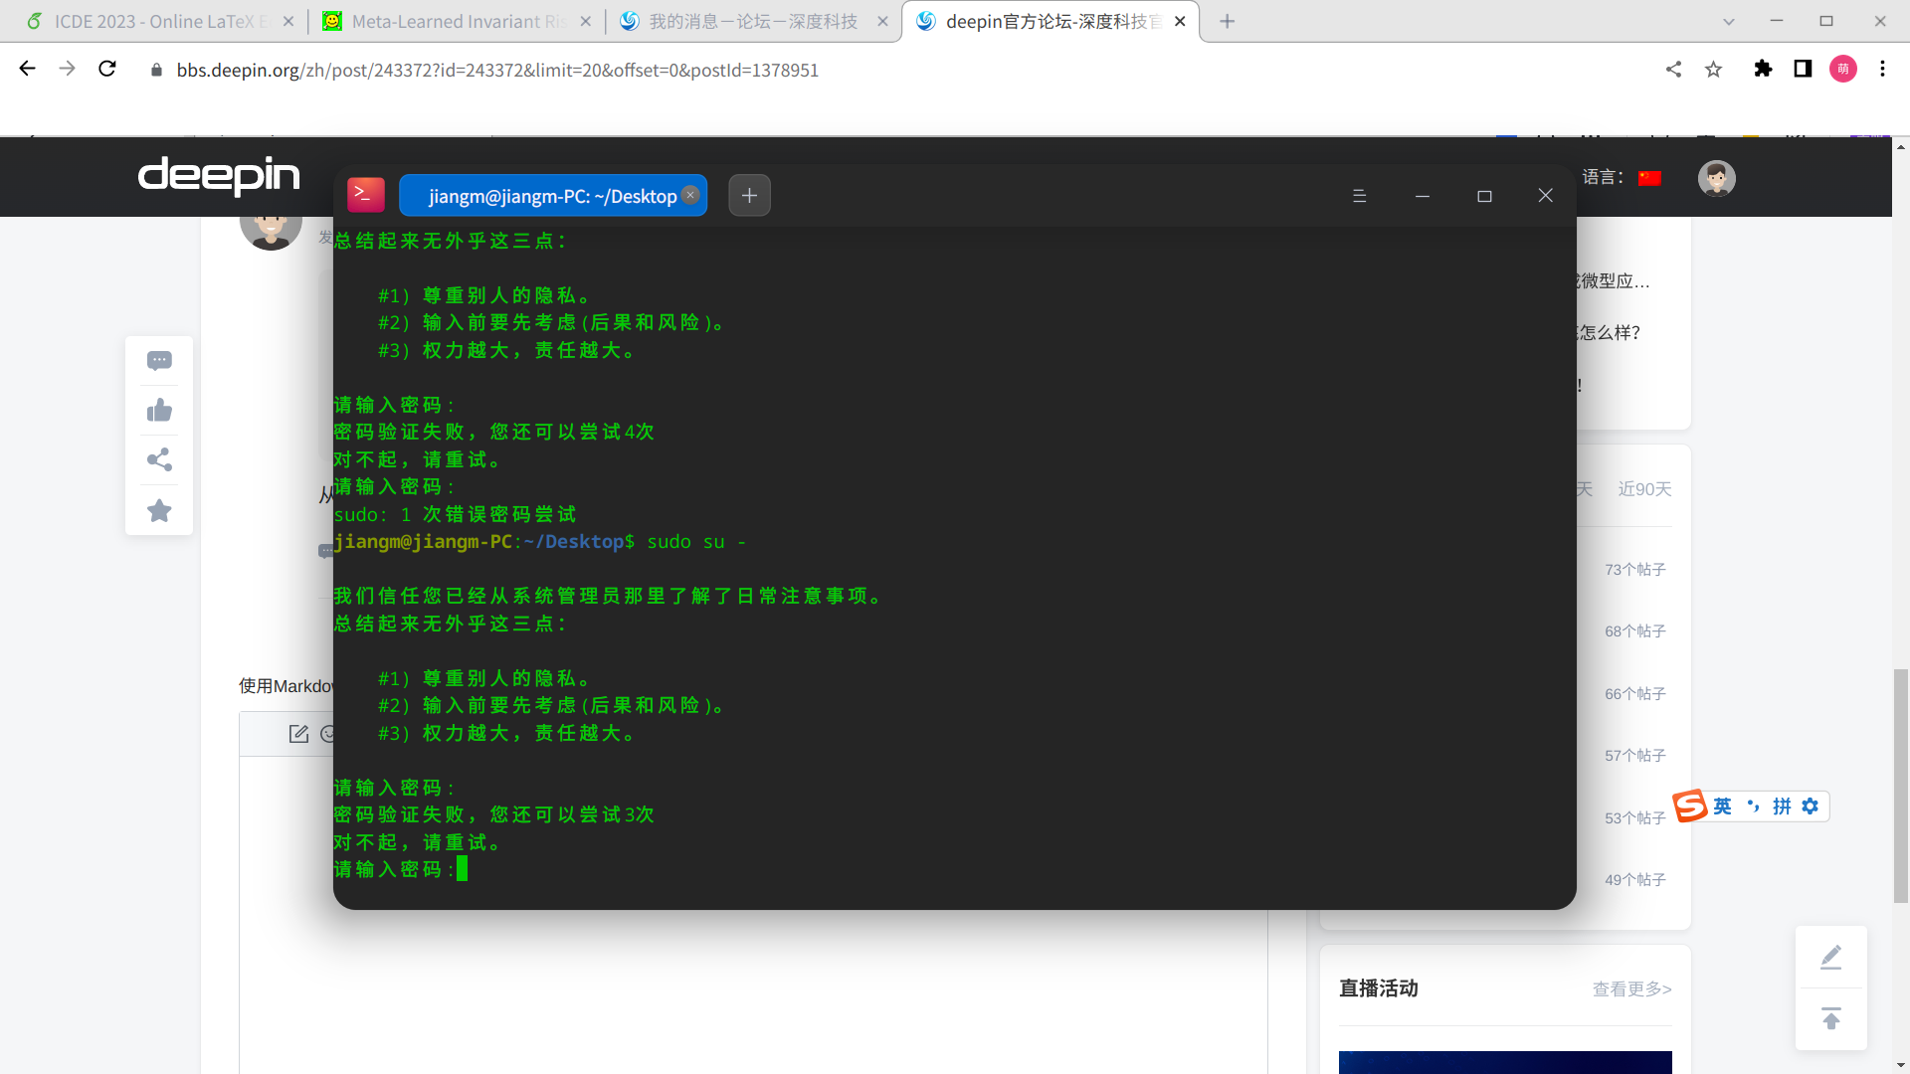Image resolution: width=1910 pixels, height=1074 pixels.
Task: Click the 查看更多 link
Action: 1631,988
